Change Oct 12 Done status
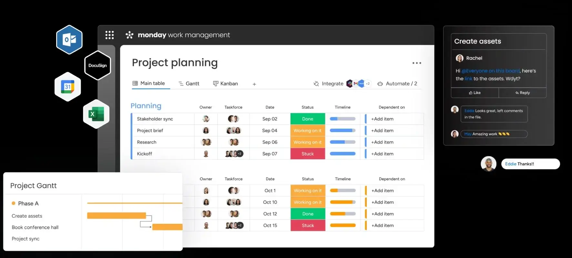 [308, 214]
